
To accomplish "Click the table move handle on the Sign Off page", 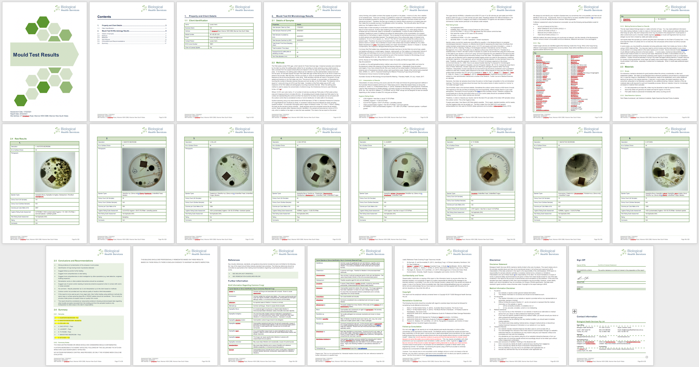I will point(574,311).
